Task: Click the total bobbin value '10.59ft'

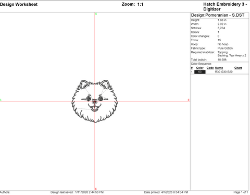Action: pos(222,59)
